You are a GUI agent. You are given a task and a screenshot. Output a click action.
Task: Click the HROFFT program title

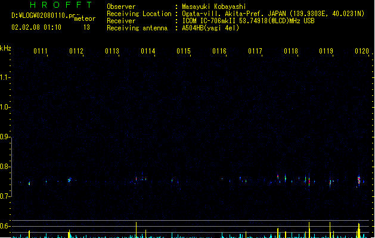61,5
